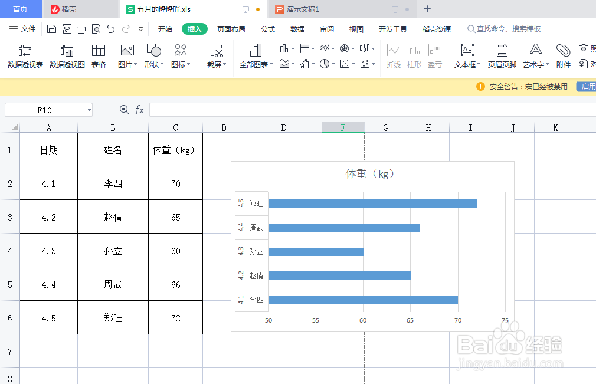Viewport: 596px width, 384px height.
Task: Open Header and Footer (页眉页脚)
Action: tap(502, 56)
